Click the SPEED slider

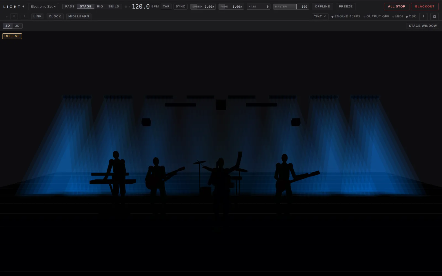pos(203,7)
